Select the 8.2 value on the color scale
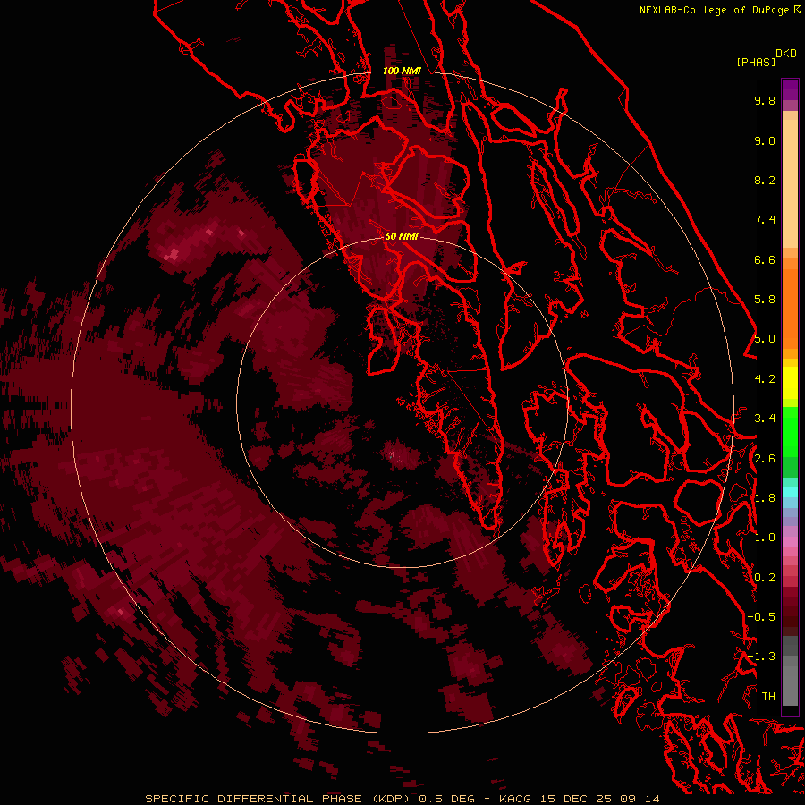This screenshot has height=805, width=805. [765, 180]
